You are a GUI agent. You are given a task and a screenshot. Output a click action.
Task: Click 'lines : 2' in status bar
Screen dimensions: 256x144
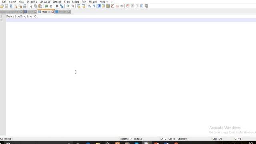tap(138, 139)
